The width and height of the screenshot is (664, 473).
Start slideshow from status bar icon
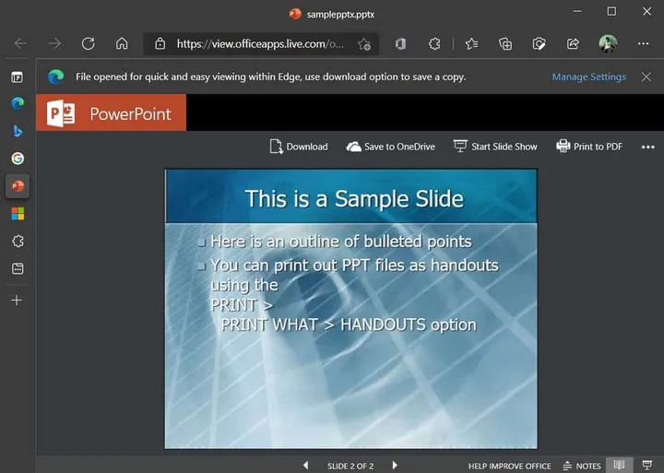tap(647, 465)
